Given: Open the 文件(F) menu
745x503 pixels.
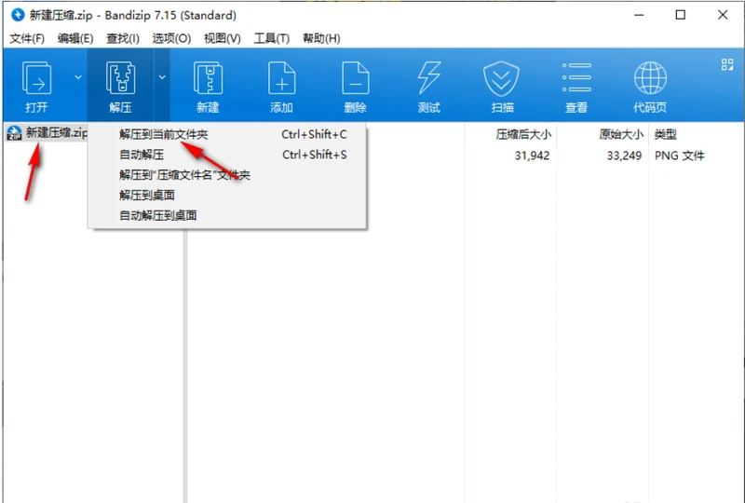Looking at the screenshot, I should point(27,38).
